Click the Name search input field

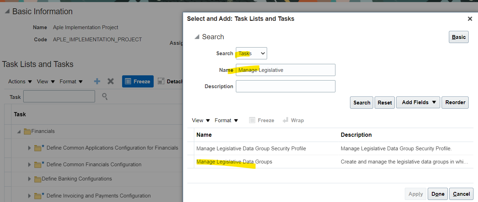[x=285, y=70]
